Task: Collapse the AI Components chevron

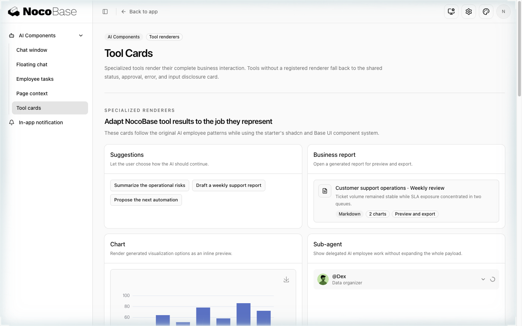Action: click(x=81, y=35)
